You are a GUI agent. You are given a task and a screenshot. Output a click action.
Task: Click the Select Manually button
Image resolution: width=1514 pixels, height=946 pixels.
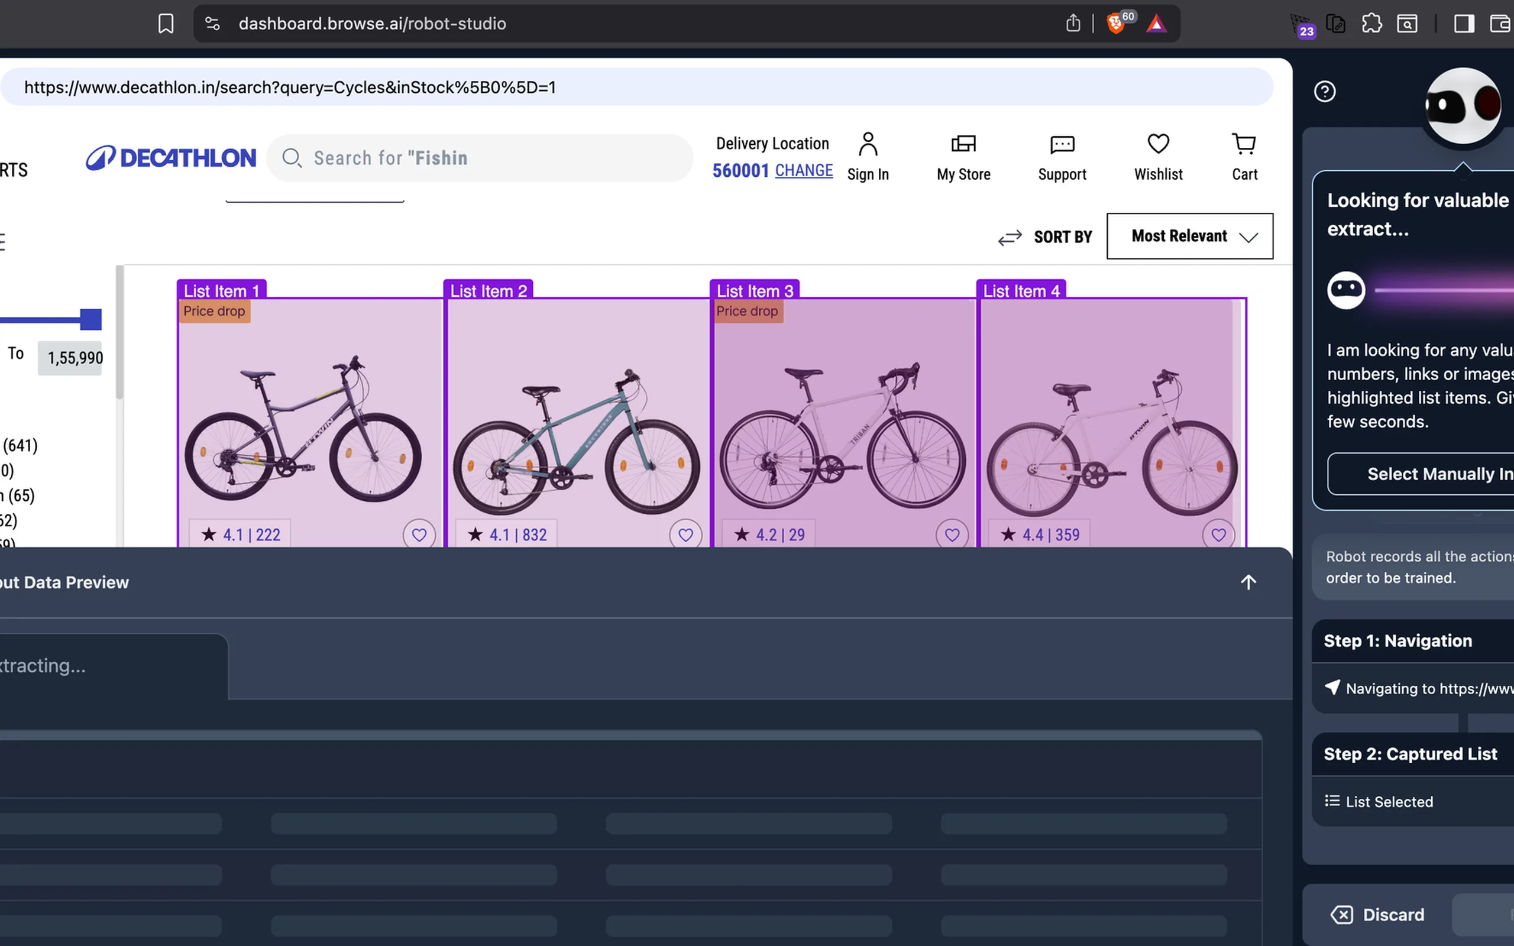[1420, 474]
